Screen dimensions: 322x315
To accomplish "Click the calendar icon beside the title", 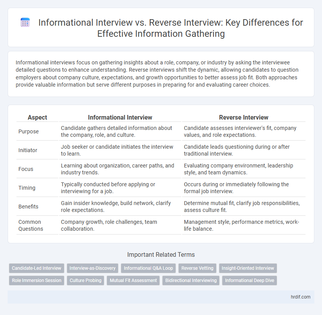I will click(25, 22).
